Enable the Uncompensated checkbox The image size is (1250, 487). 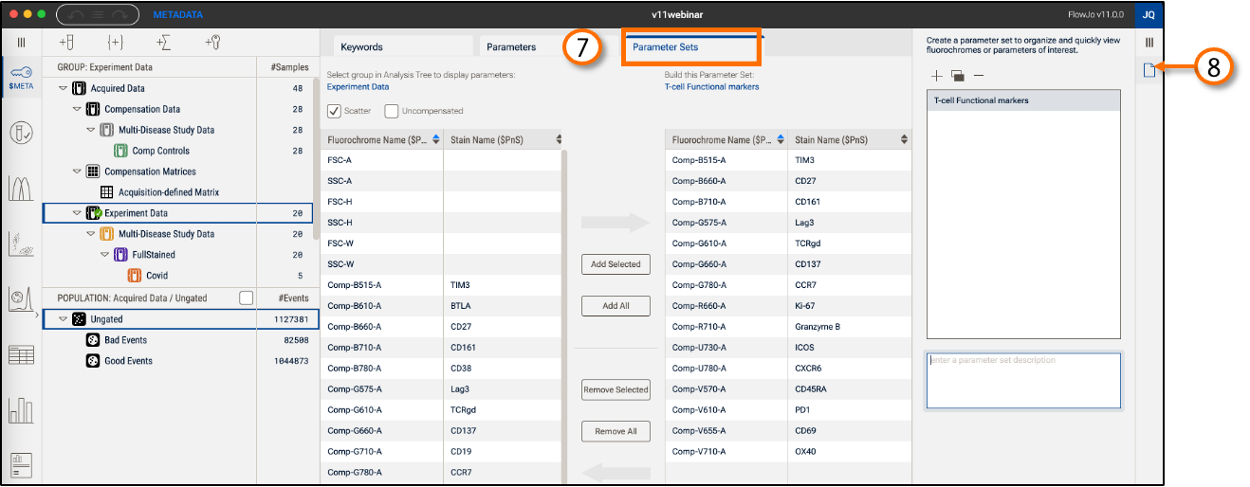(392, 111)
